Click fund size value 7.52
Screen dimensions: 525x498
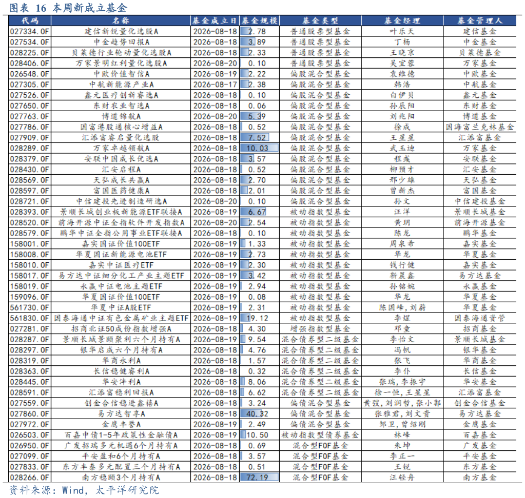(257, 138)
